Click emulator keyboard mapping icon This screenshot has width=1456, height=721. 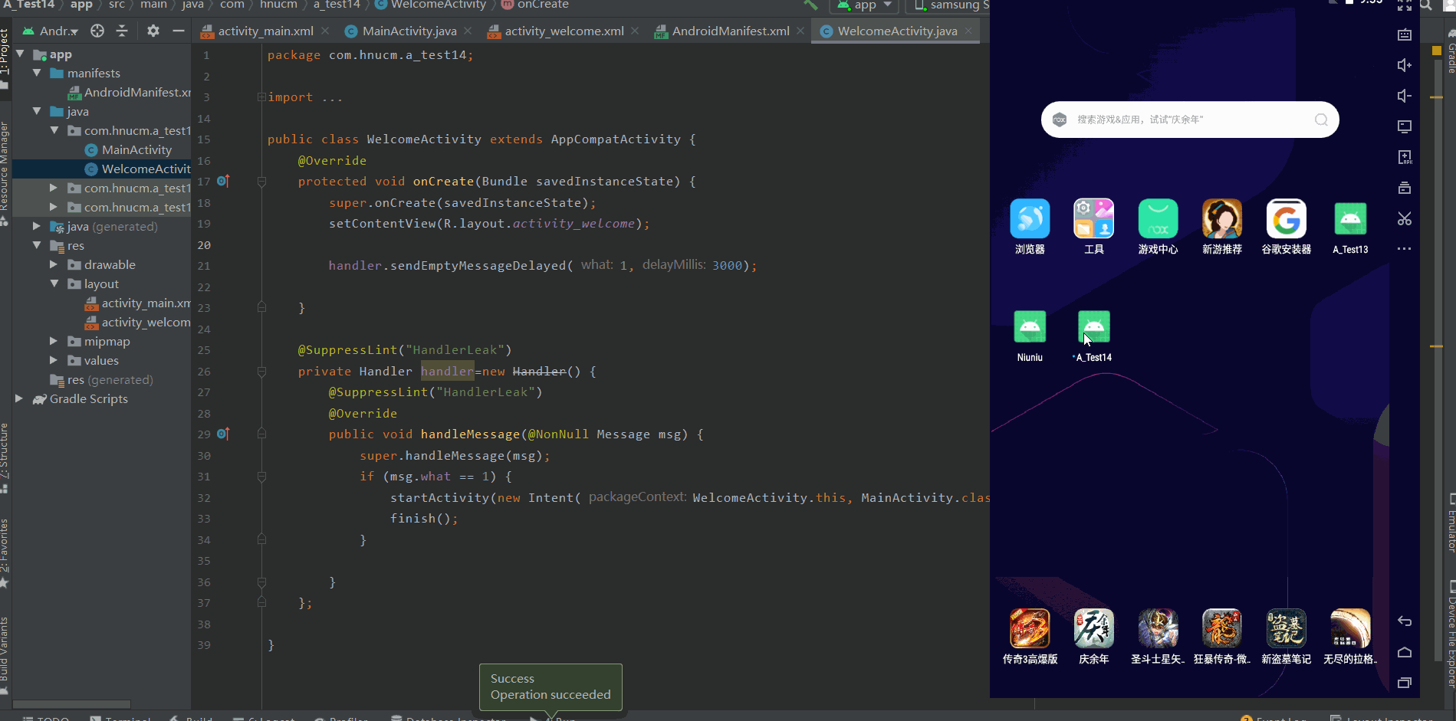(1405, 34)
